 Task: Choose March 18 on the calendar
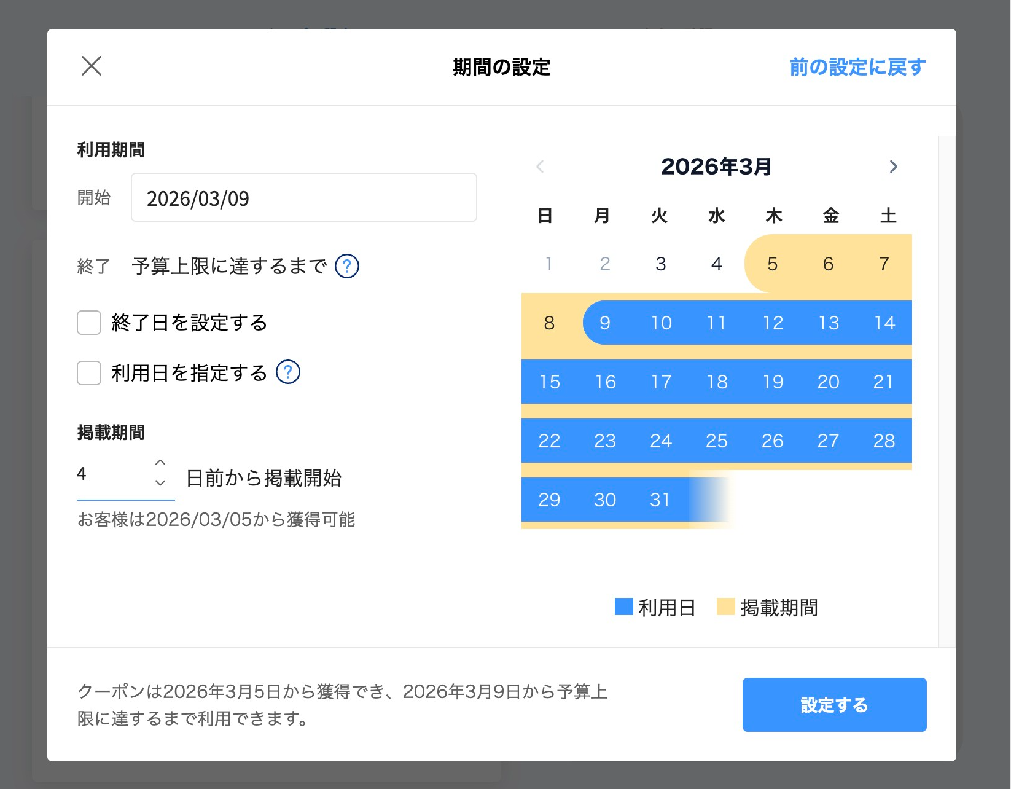coord(716,382)
